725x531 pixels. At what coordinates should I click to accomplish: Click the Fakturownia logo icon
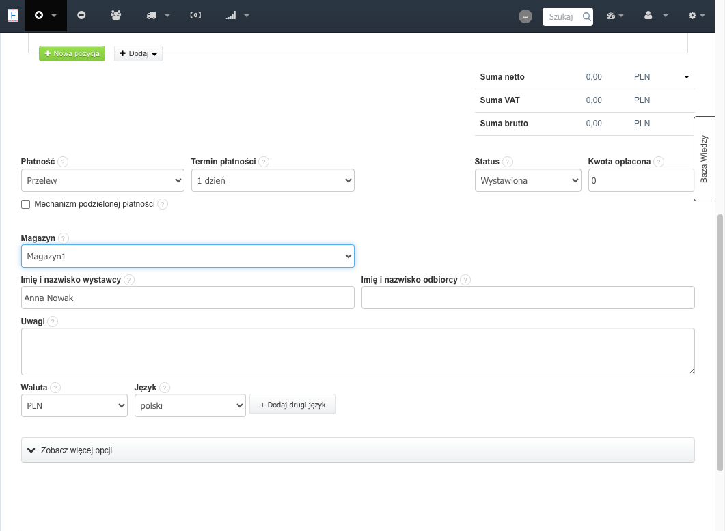coord(13,15)
